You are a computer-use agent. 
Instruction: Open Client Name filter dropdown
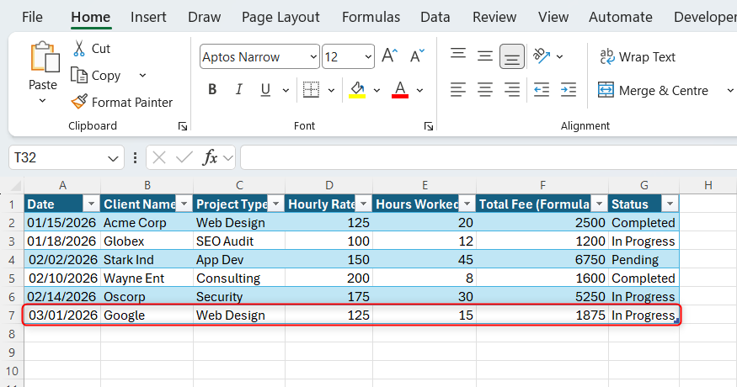click(184, 204)
